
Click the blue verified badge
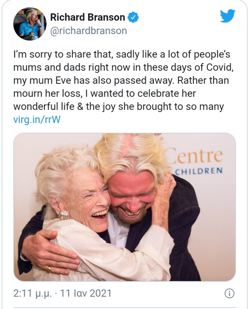[134, 17]
